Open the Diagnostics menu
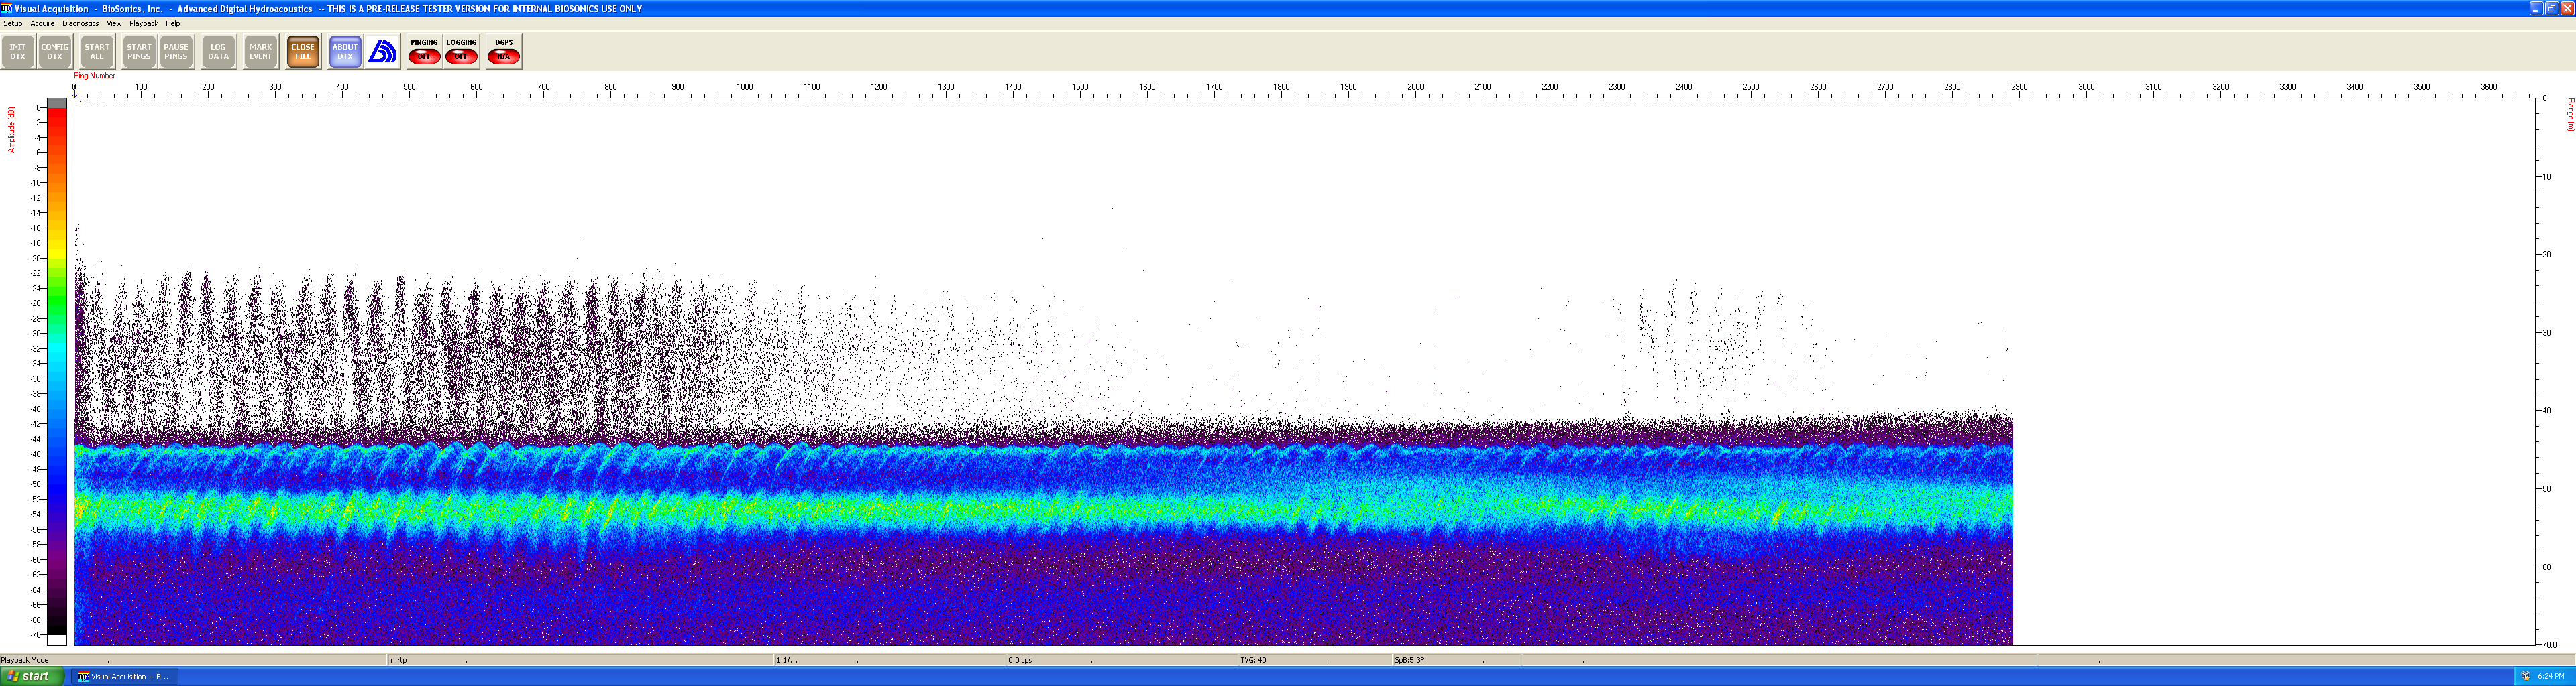Image resolution: width=2576 pixels, height=686 pixels. click(80, 24)
